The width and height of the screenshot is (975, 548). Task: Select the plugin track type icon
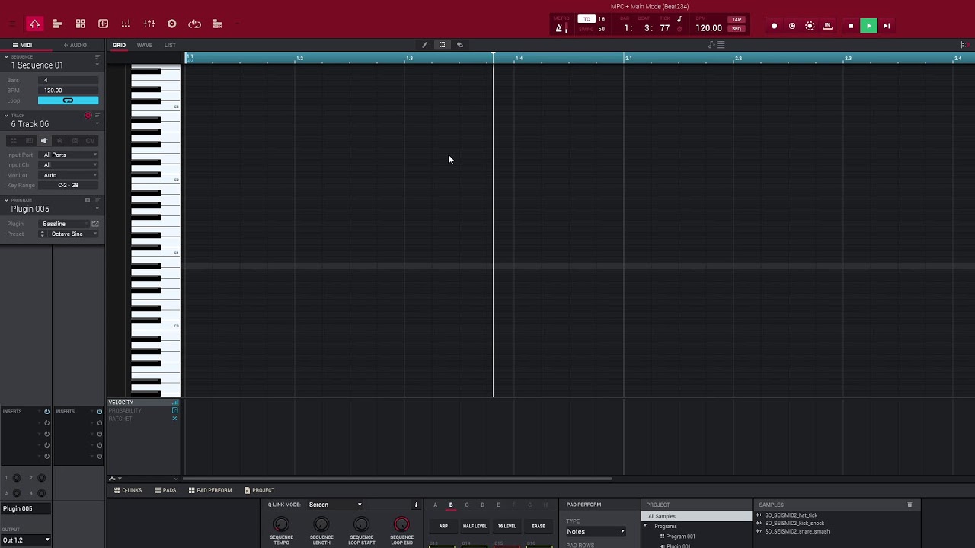[x=44, y=141]
